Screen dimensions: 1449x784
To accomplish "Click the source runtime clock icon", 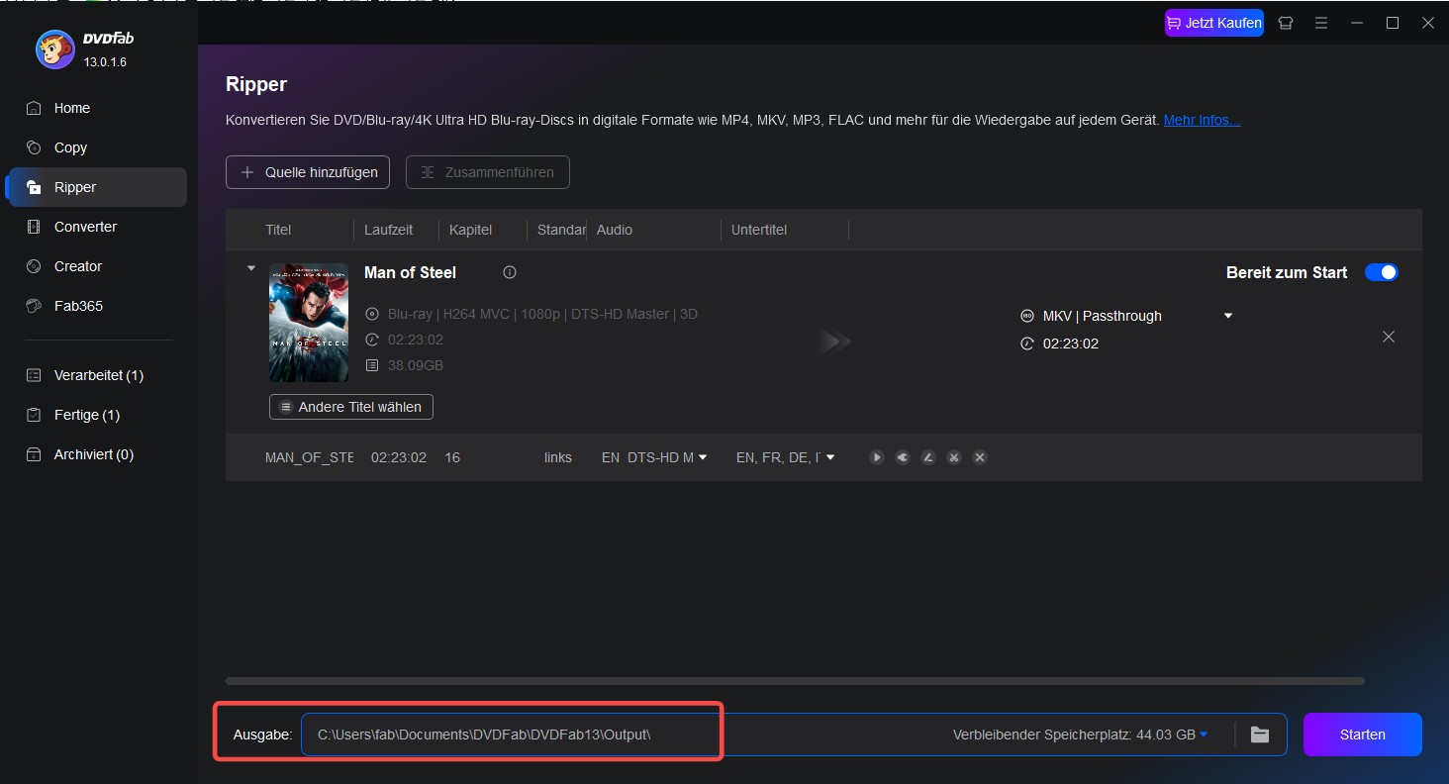I will 372,340.
